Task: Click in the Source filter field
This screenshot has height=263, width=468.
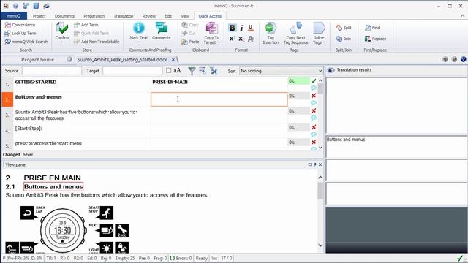Action: 52,71
